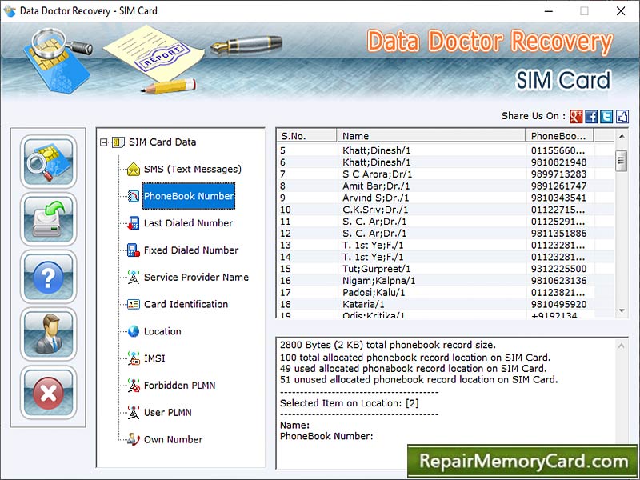Sort by S.No. column header
This screenshot has width=640, height=480.
click(x=307, y=136)
